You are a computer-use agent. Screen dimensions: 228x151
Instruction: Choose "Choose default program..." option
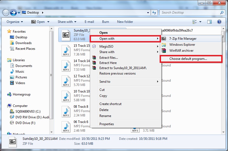[188, 59]
